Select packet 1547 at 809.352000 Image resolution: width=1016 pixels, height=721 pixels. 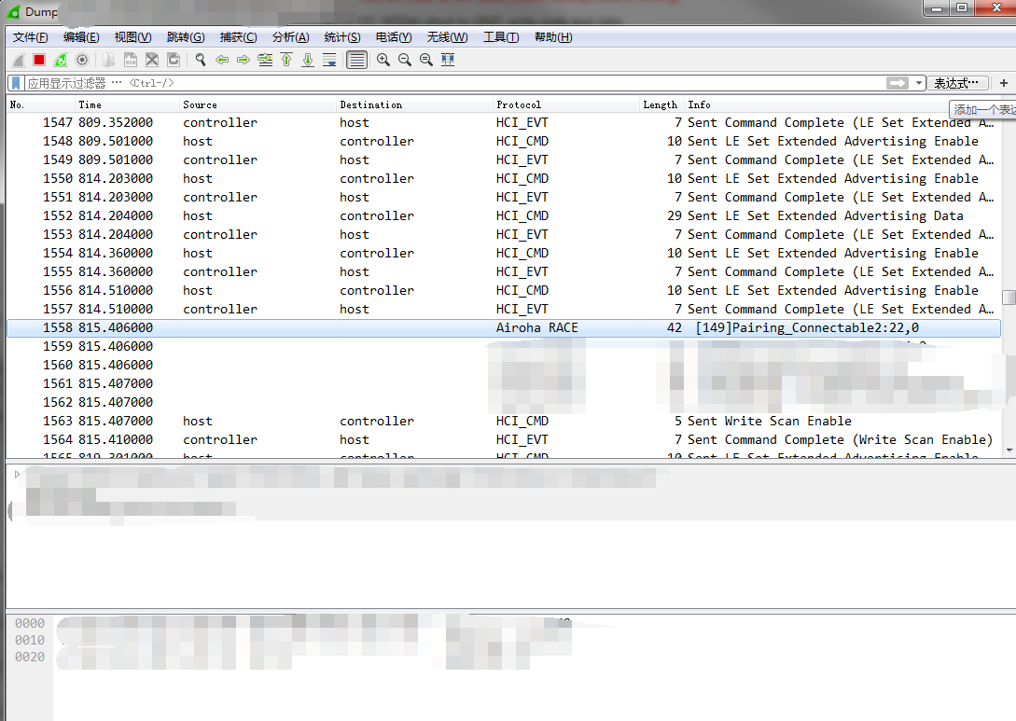pyautogui.click(x=504, y=122)
